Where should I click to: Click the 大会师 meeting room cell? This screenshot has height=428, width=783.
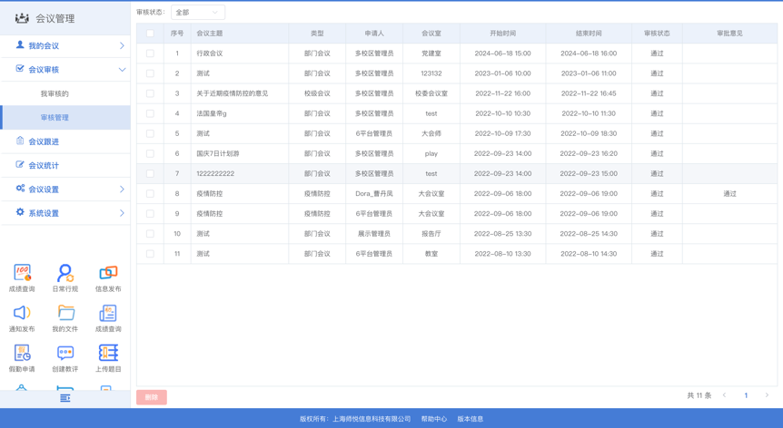431,133
